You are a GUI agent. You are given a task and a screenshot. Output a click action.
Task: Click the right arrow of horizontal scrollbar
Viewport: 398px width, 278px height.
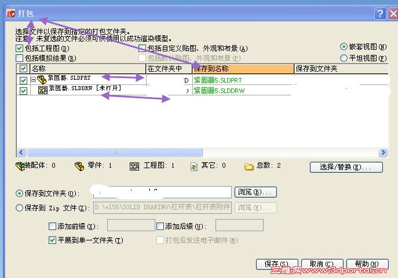pos(383,153)
